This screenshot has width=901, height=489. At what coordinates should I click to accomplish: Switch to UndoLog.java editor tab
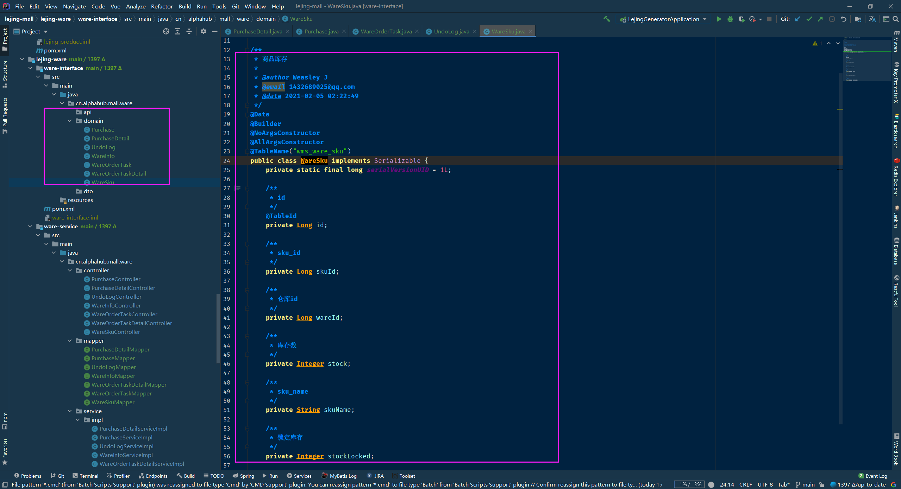click(x=451, y=31)
